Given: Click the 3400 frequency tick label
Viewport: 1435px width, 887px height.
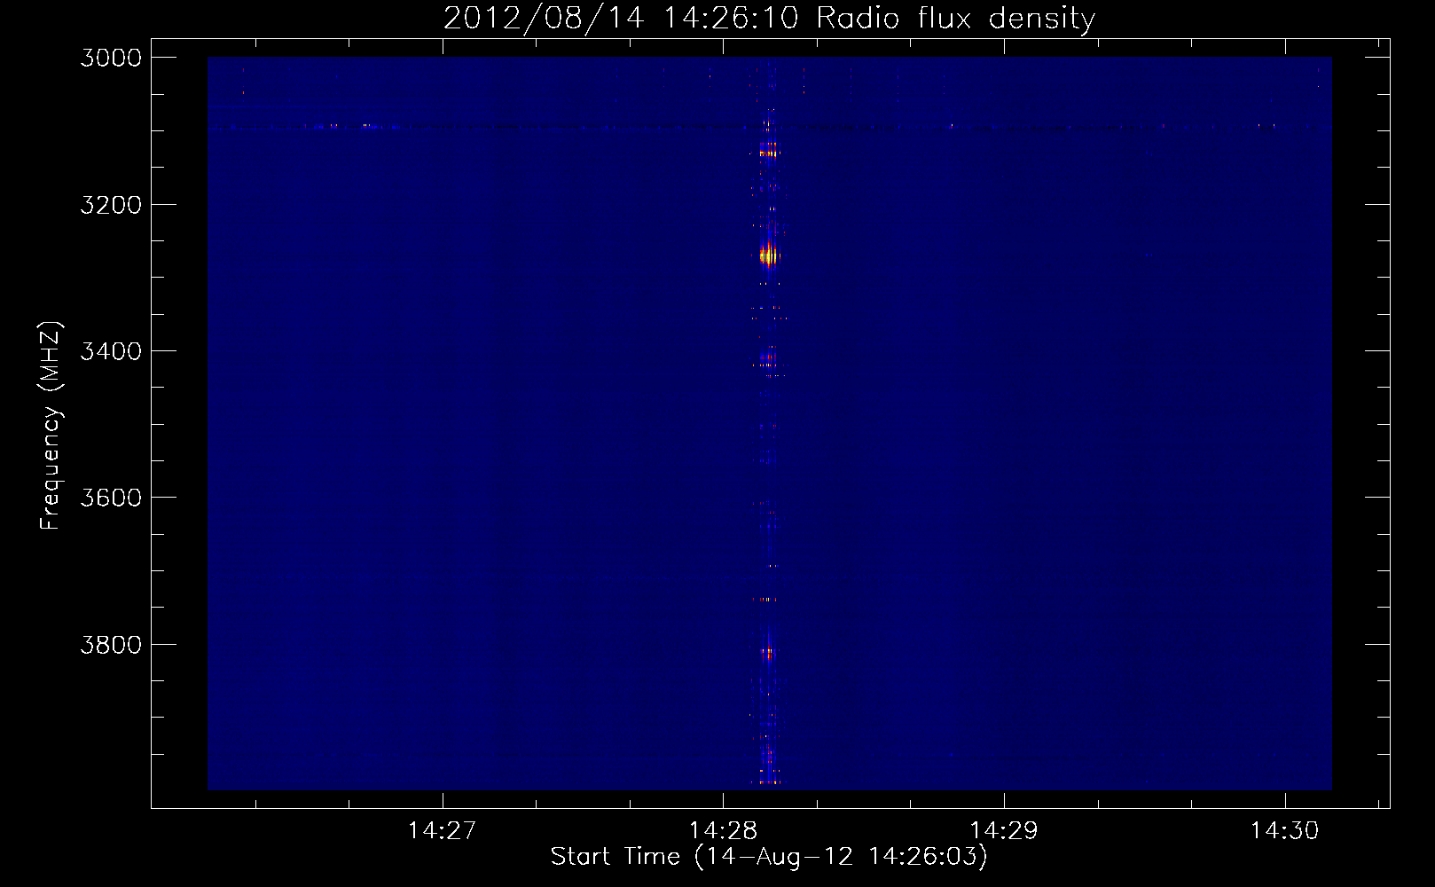Looking at the screenshot, I should [x=111, y=351].
